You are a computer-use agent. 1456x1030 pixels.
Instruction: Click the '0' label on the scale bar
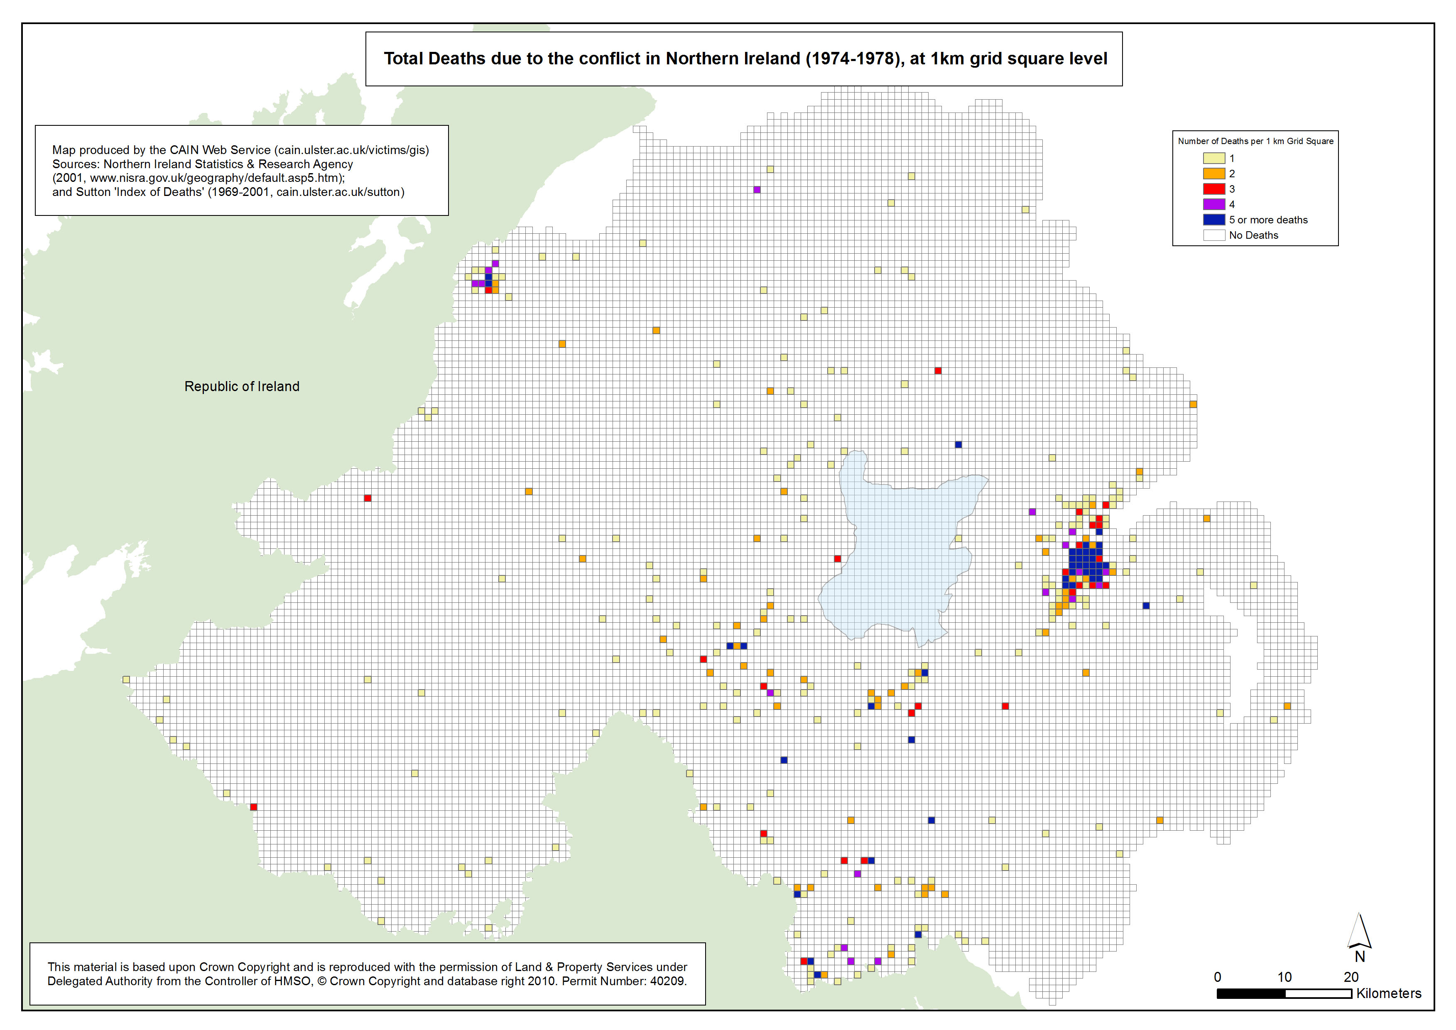pyautogui.click(x=1218, y=977)
